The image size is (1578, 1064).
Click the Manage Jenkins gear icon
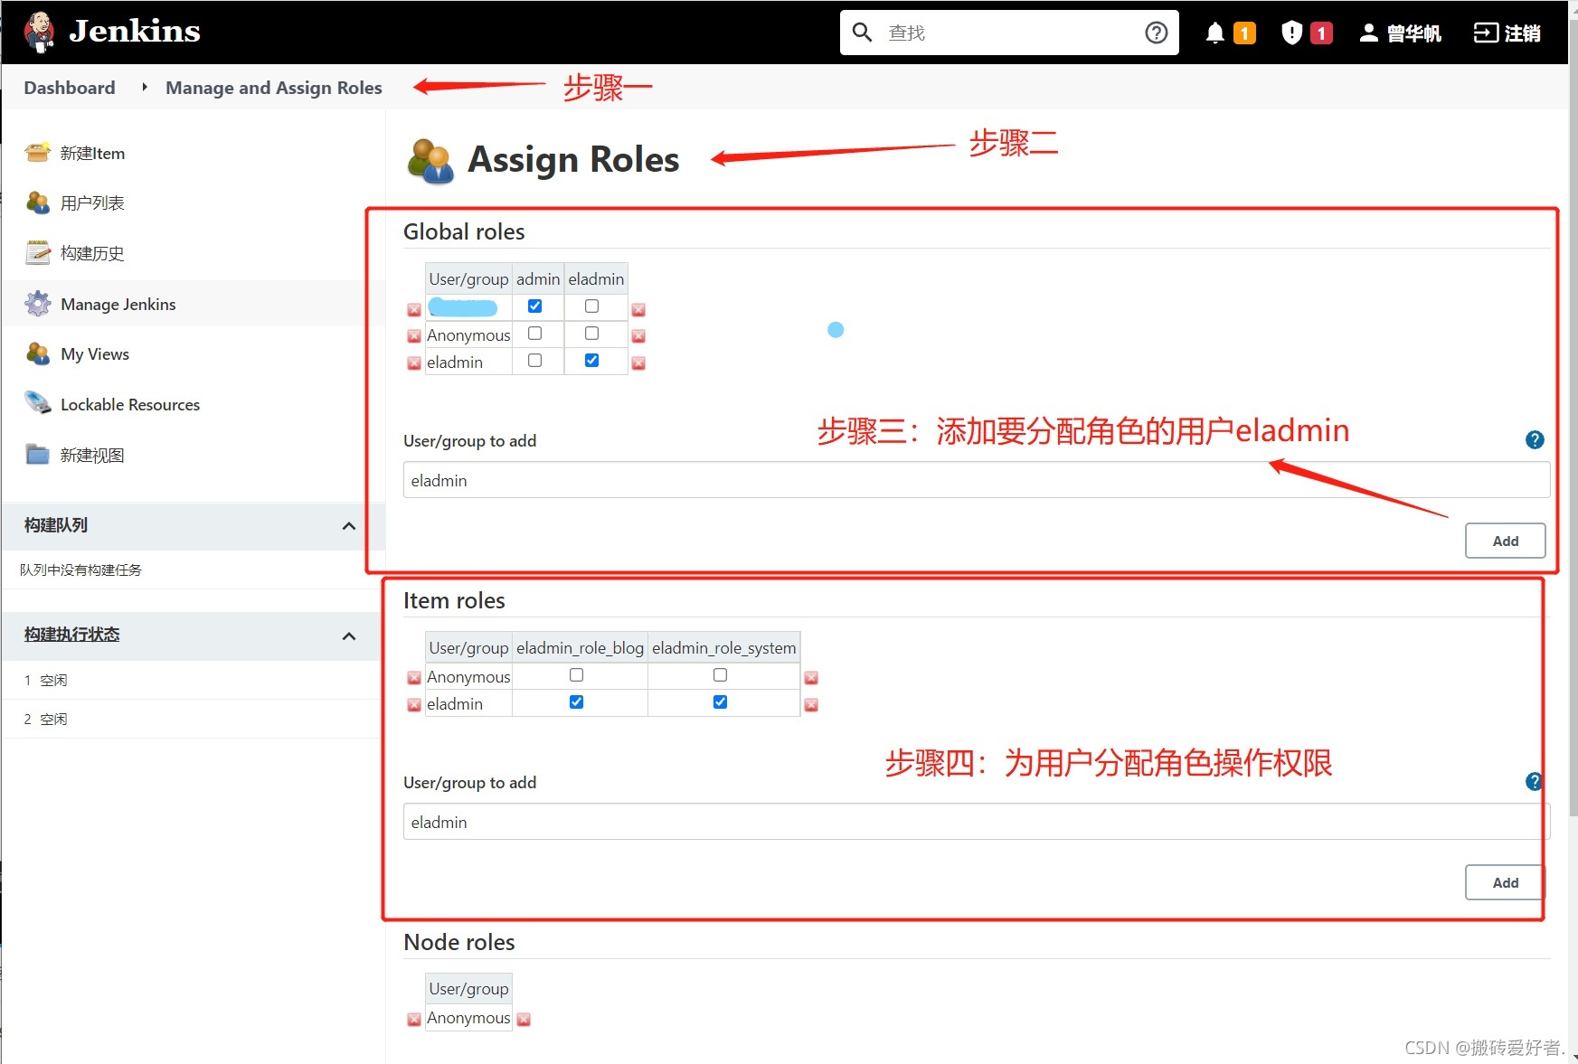point(38,304)
